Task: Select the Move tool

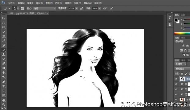Action: pyautogui.click(x=3, y=18)
